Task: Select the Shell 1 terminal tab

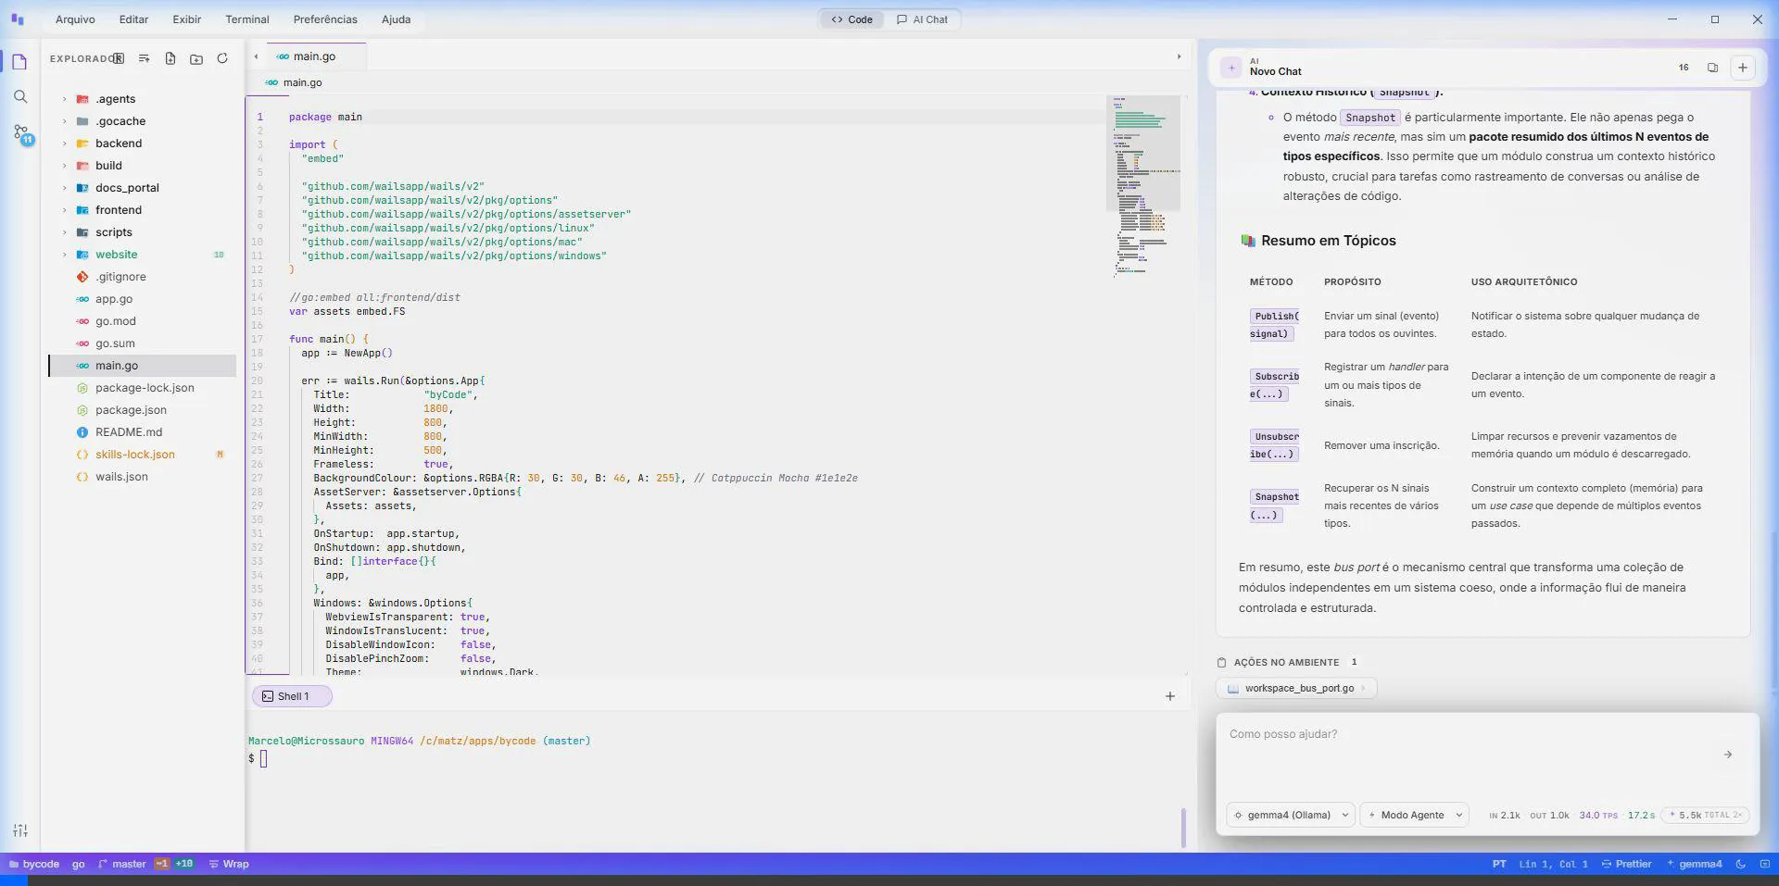Action: [x=292, y=696]
